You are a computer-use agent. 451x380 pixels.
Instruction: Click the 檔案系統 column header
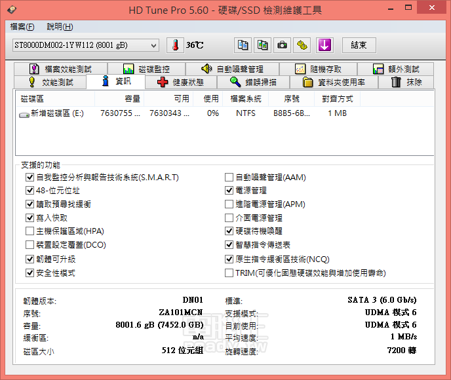tap(246, 99)
